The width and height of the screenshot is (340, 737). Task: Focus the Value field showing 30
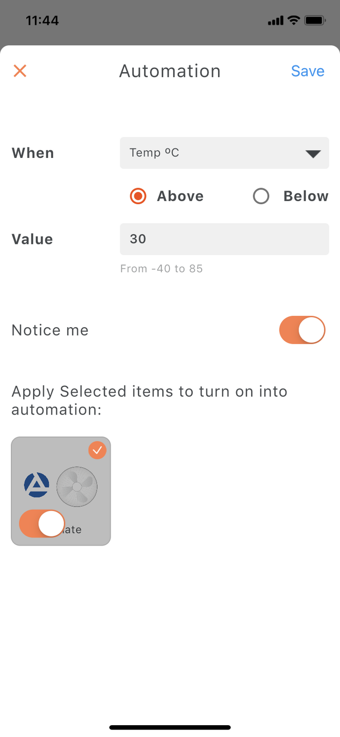[224, 239]
